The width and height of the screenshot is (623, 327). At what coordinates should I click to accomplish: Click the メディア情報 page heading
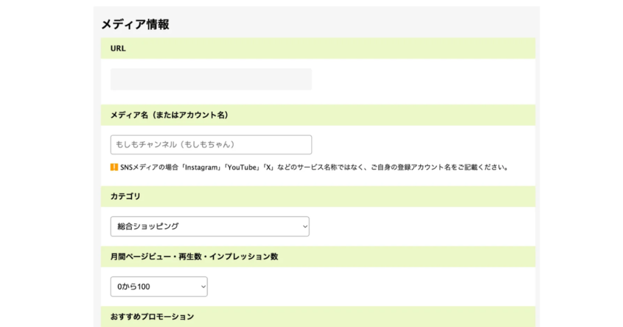135,25
